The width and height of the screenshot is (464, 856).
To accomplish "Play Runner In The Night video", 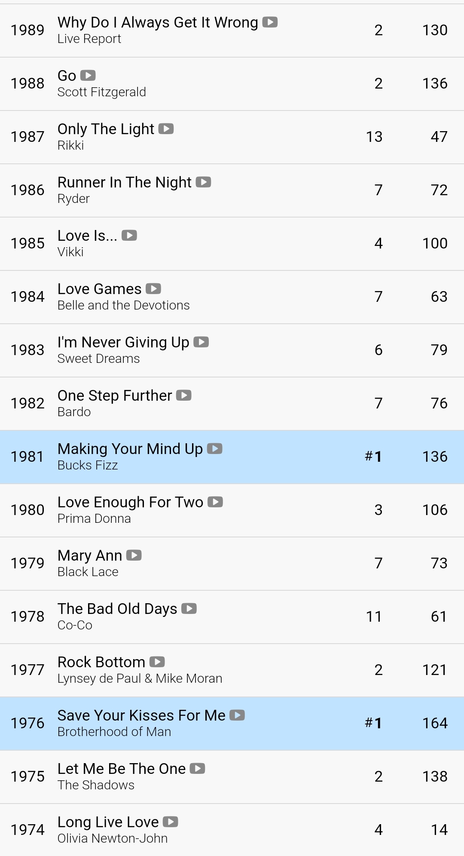I will click(203, 182).
